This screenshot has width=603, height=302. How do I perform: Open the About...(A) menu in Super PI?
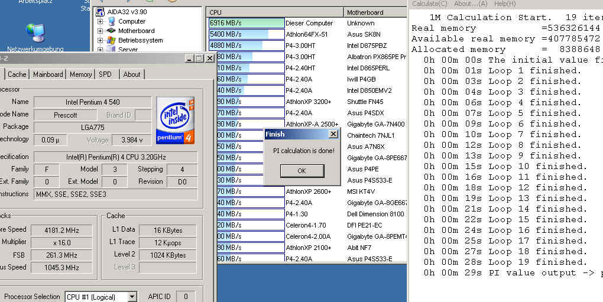coord(471,4)
